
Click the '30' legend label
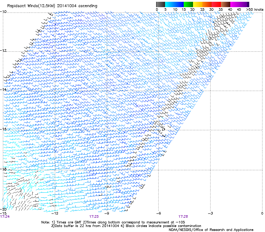pos(211,9)
